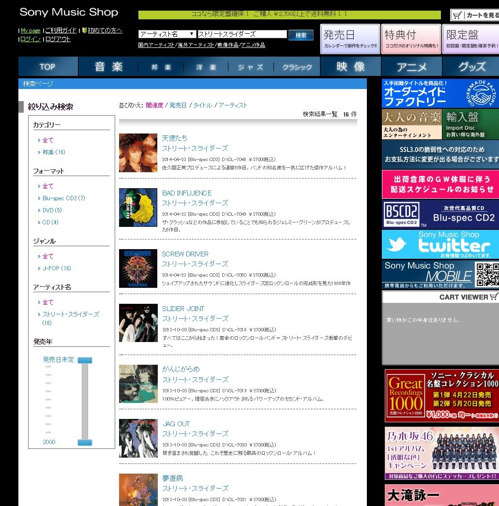This screenshot has width=499, height=506.
Task: Open the GW shipping schedule notice banner
Action: 440,184
